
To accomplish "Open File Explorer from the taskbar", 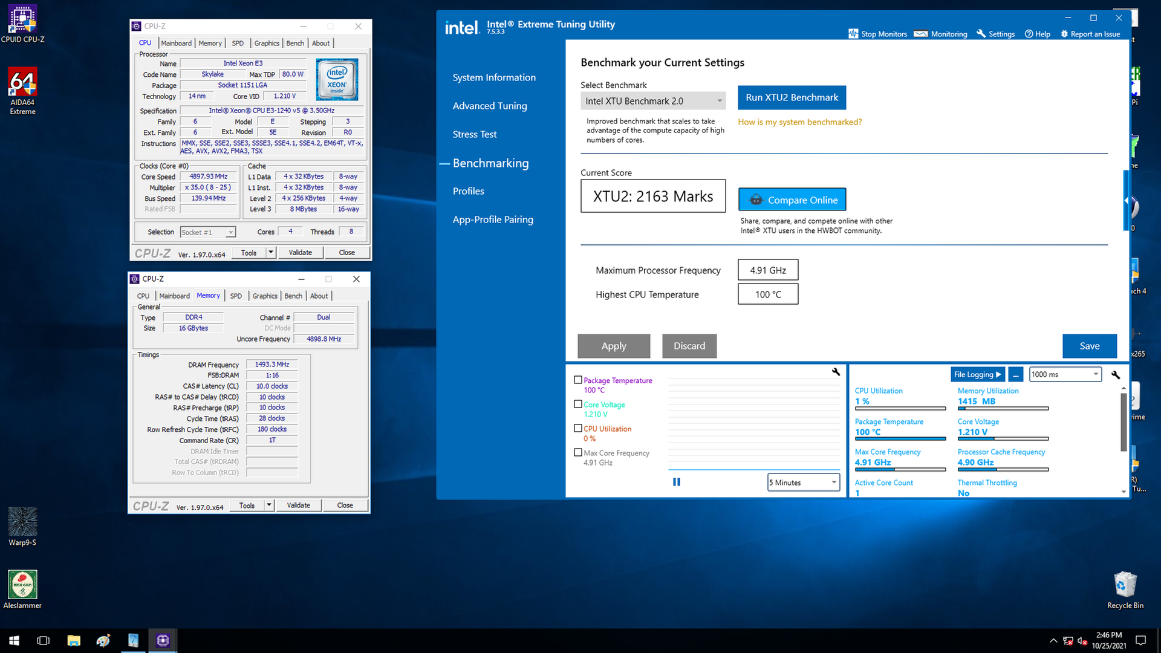I will pos(74,640).
